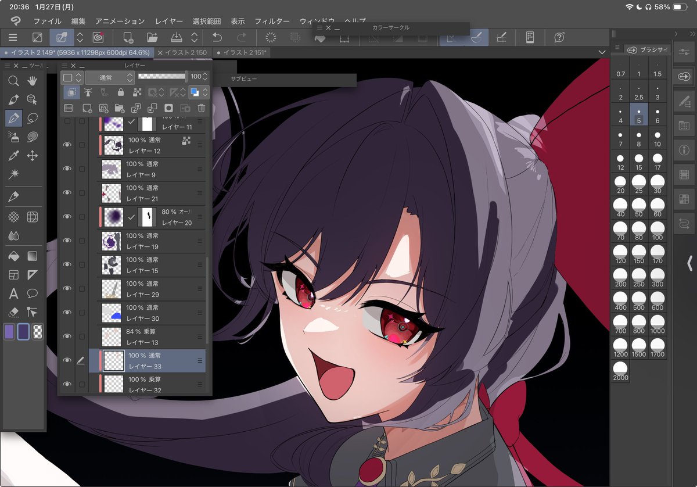
Task: Delete layer with the trash icon
Action: (x=202, y=108)
